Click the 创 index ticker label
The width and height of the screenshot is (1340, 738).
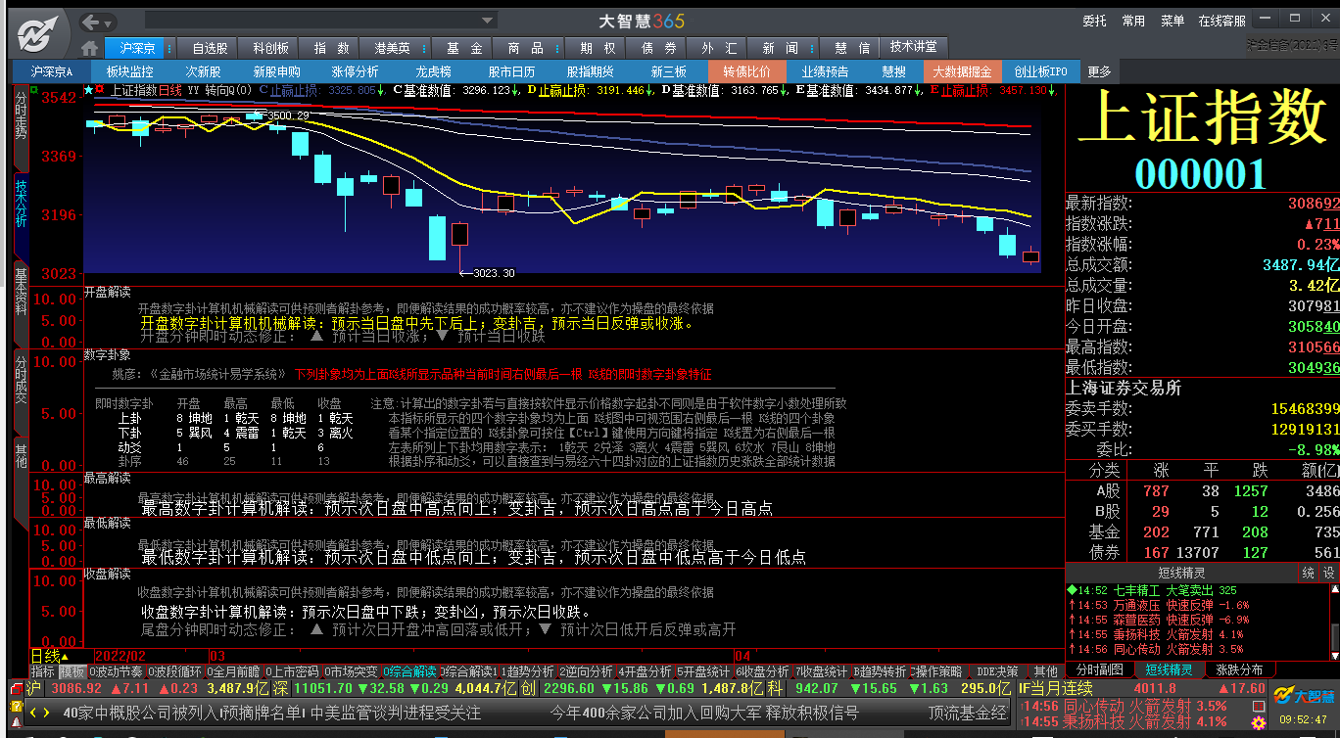(529, 689)
